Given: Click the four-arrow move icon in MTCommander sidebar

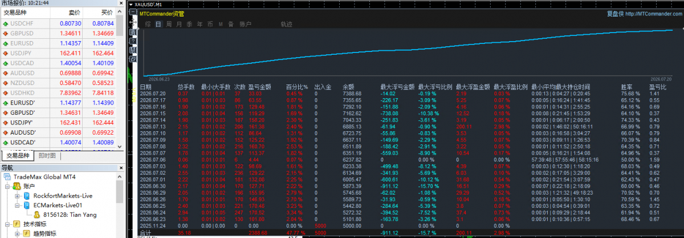Looking at the screenshot, I should [133, 22].
